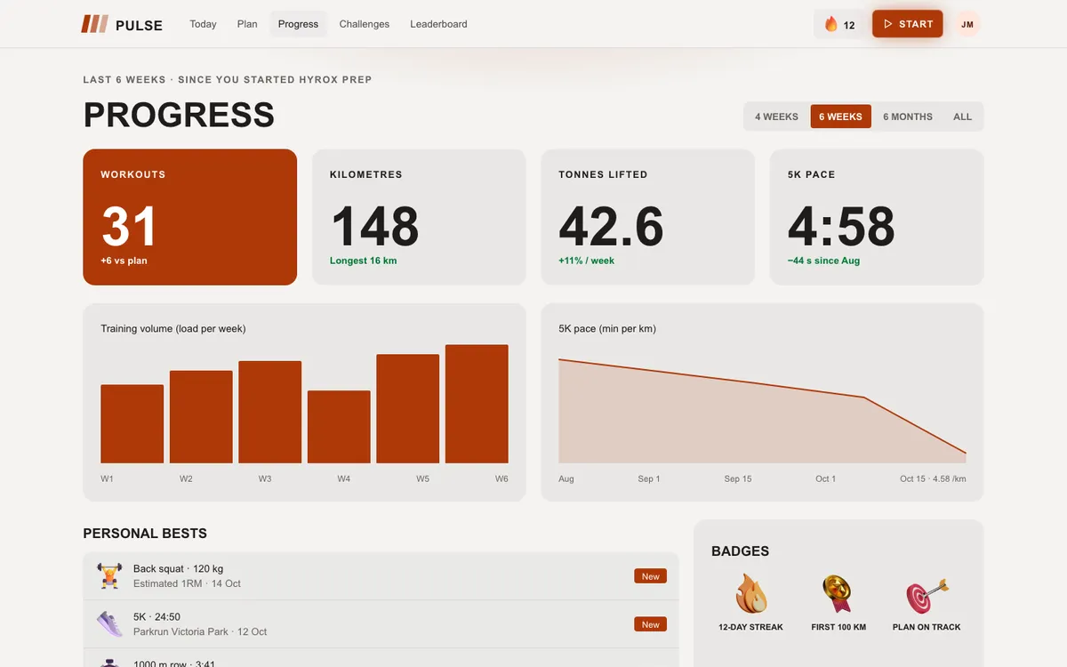
Task: Click the W3 bar in training volume chart
Action: coord(270,412)
